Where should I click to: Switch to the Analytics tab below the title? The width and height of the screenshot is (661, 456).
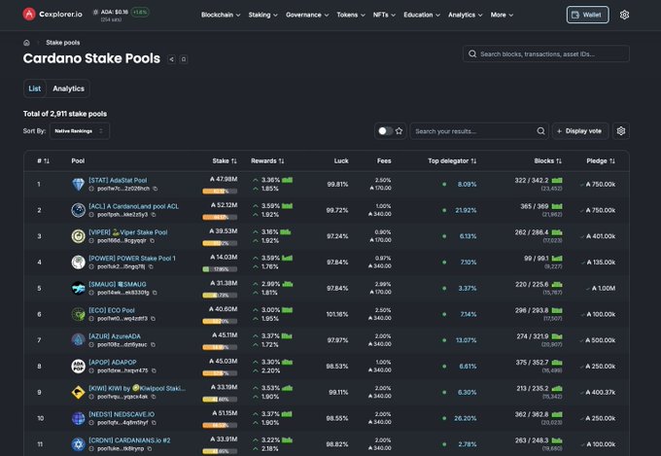click(68, 88)
